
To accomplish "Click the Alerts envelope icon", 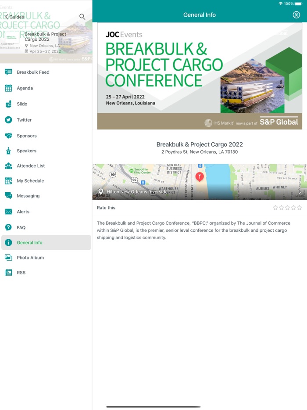I will (x=8, y=212).
